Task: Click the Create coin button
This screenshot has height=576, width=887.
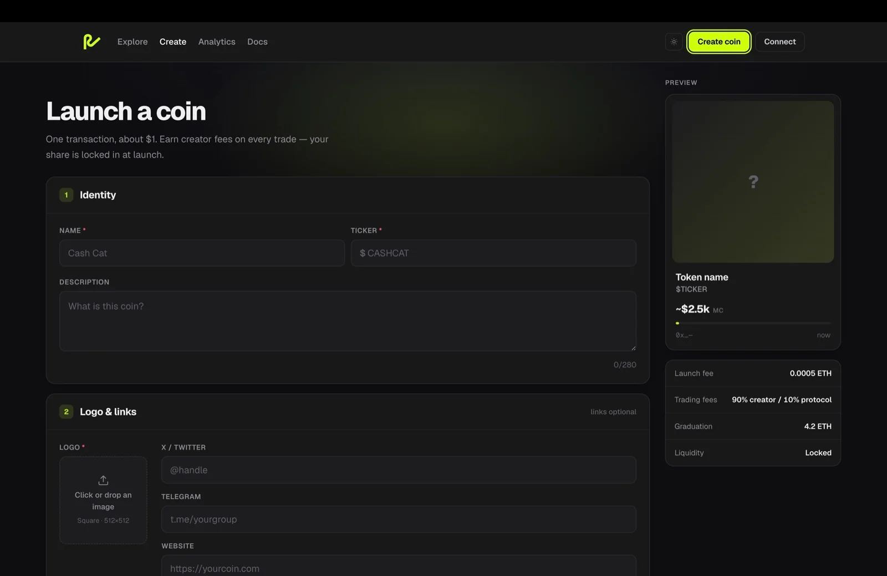Action: pyautogui.click(x=719, y=42)
